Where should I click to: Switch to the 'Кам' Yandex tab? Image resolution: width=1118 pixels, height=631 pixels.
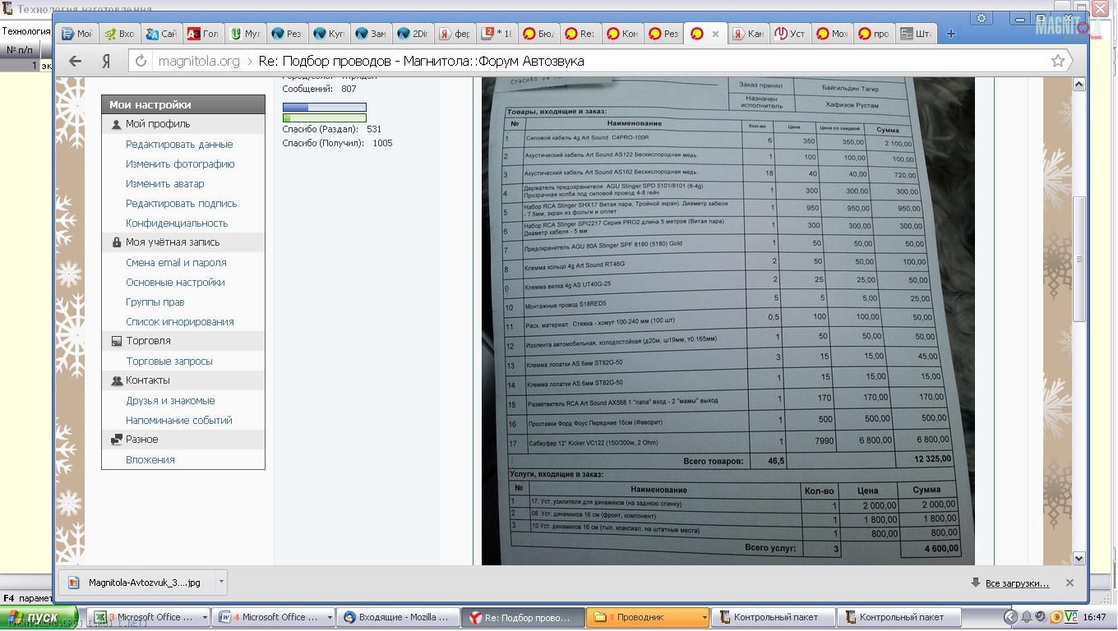point(748,34)
